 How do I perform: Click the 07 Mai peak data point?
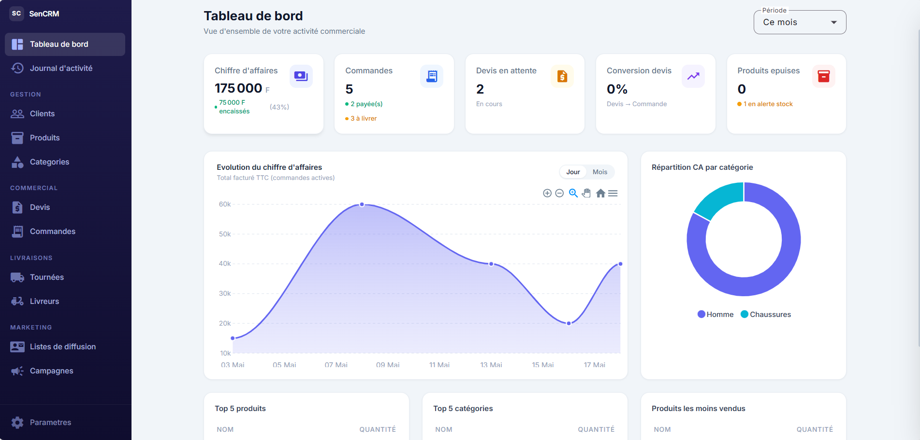362,205
